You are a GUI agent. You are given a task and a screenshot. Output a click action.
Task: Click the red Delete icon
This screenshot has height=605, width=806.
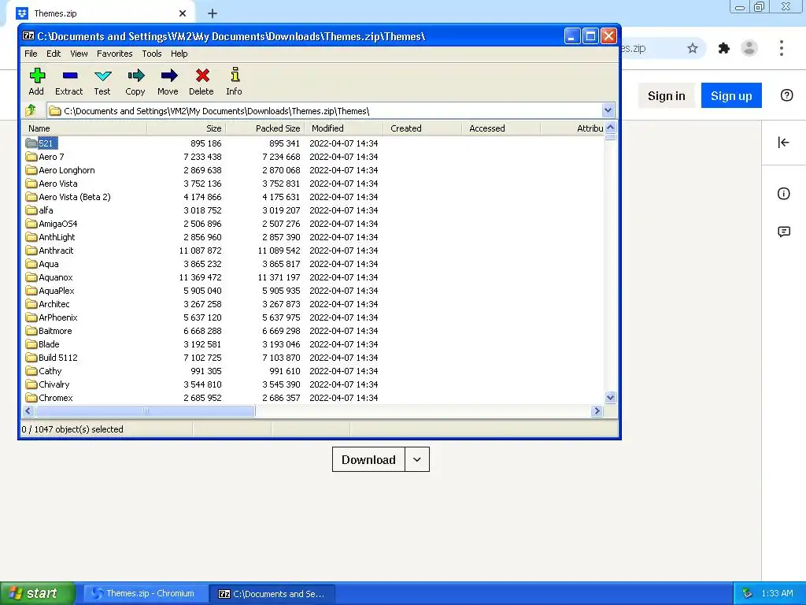pyautogui.click(x=202, y=76)
